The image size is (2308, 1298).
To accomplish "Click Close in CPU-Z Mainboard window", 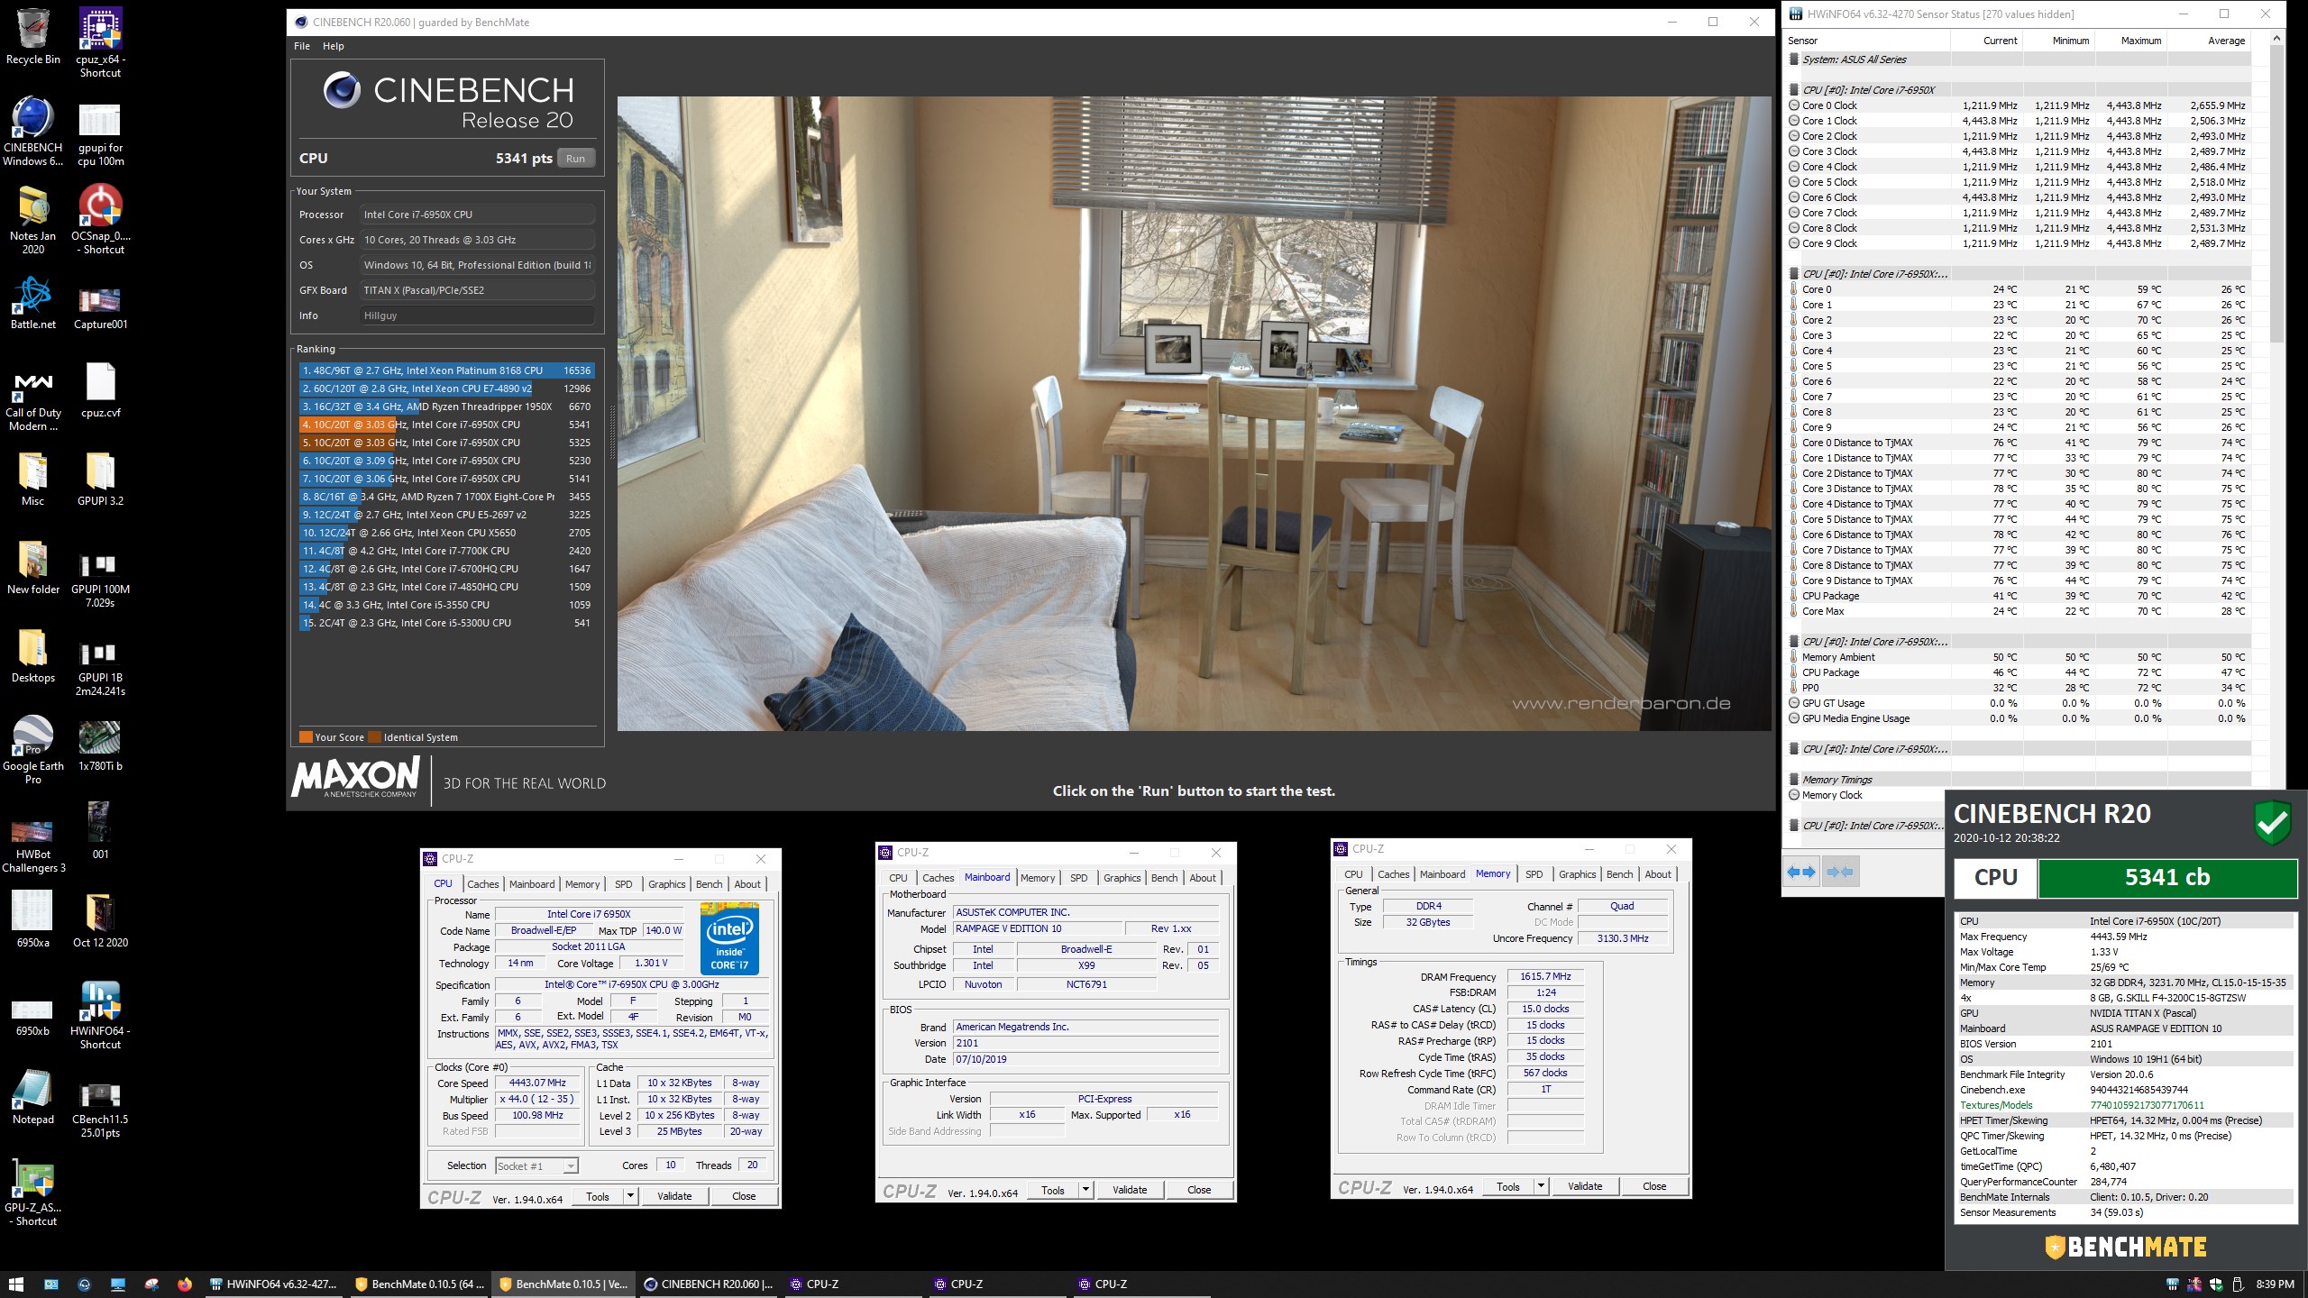I will coord(1199,1190).
